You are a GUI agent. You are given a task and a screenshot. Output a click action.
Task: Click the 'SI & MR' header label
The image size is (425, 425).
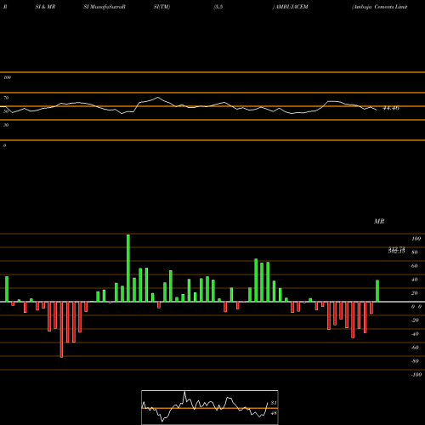45,7
